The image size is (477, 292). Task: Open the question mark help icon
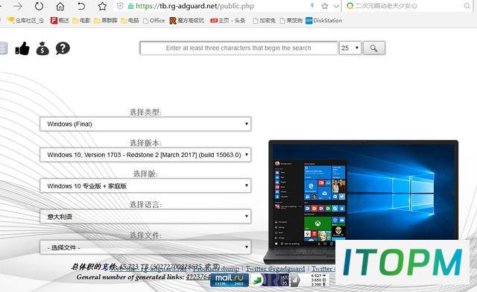click(x=63, y=48)
